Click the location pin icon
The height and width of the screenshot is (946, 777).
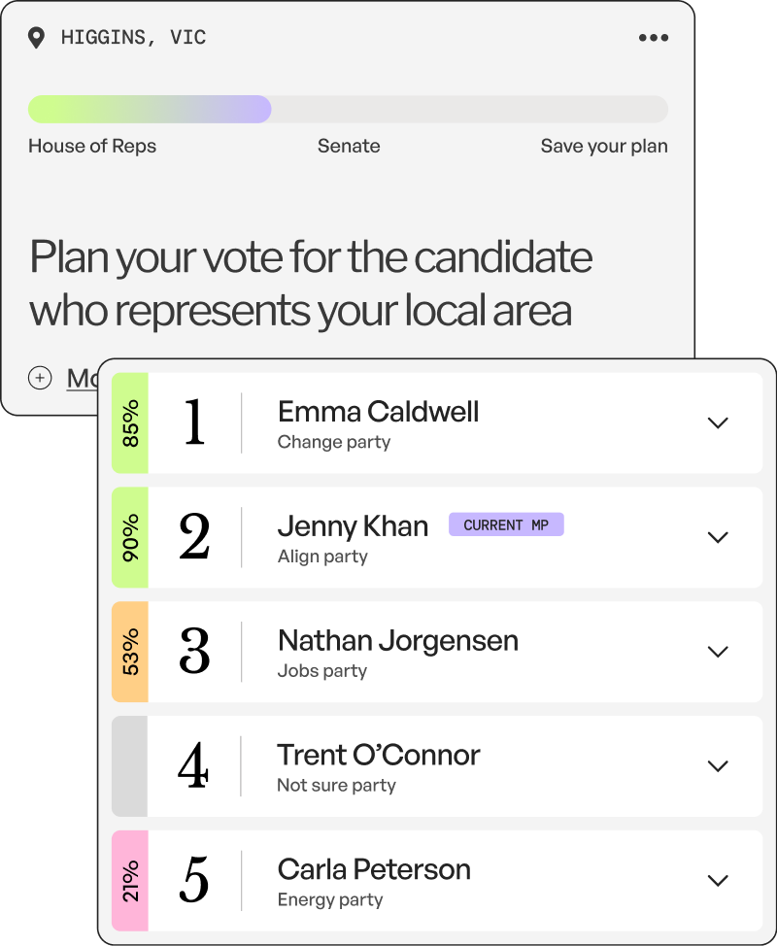pyautogui.click(x=36, y=38)
